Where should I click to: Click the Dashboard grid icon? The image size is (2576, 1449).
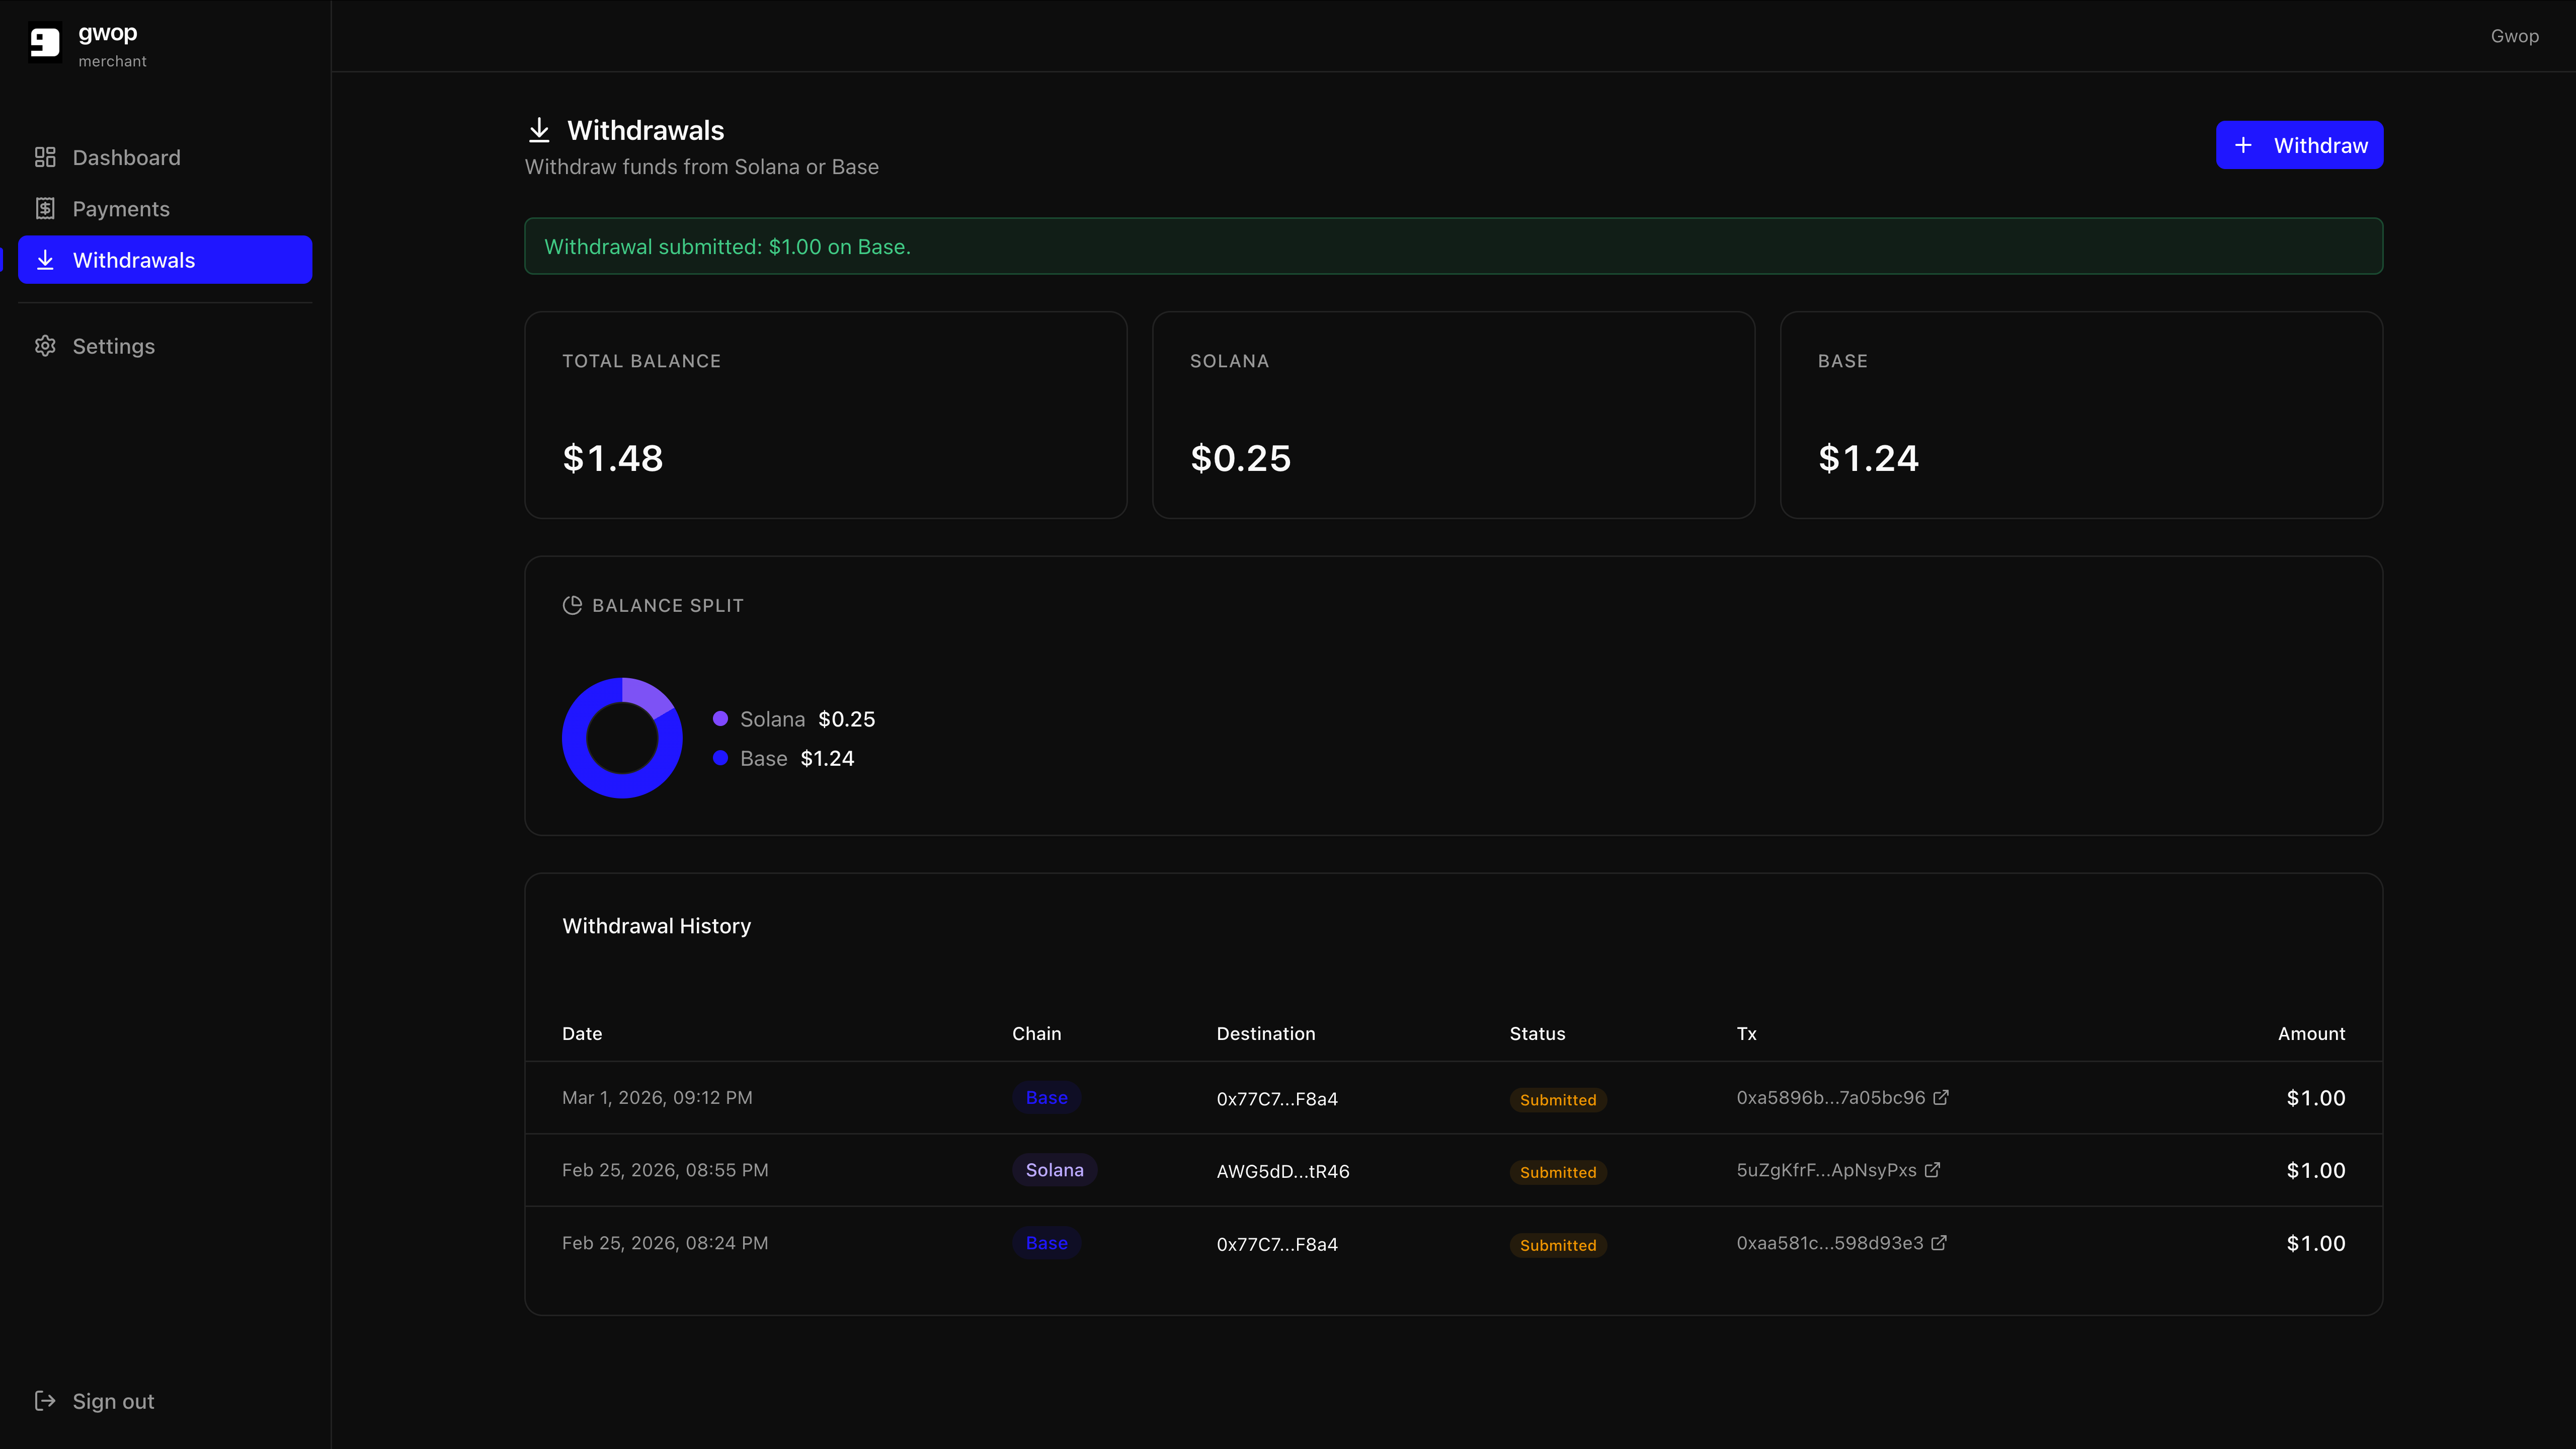[x=45, y=157]
